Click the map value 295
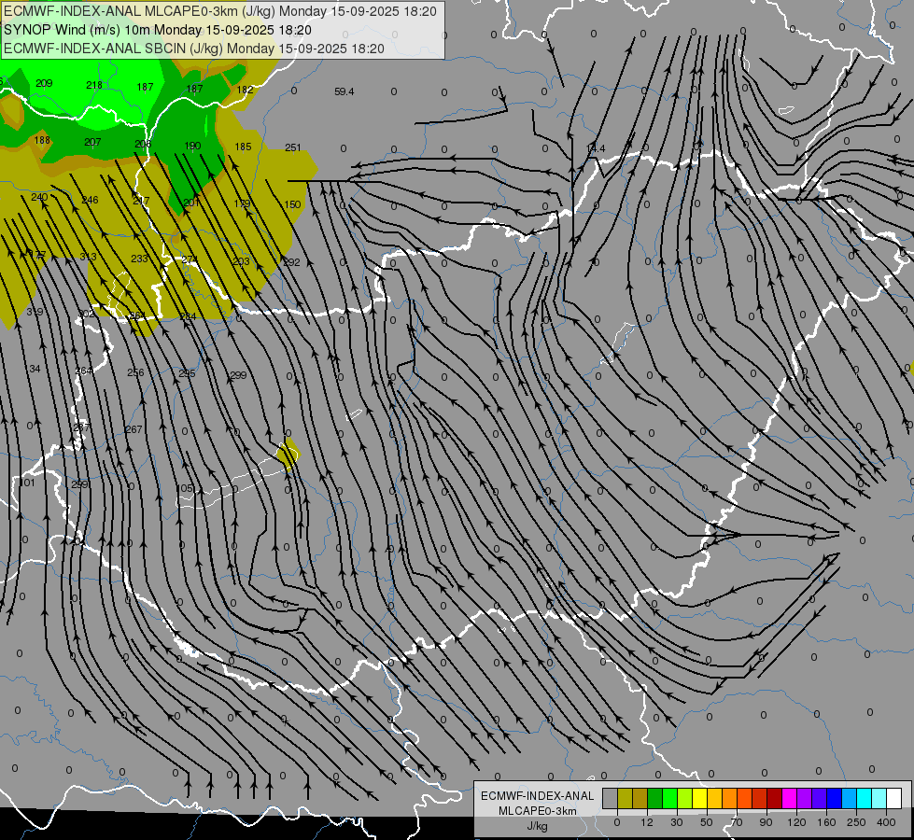Screen dimensions: 914x840 point(187,373)
